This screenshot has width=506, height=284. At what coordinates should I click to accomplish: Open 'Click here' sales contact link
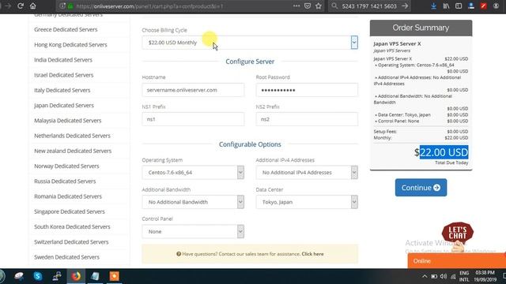312,254
